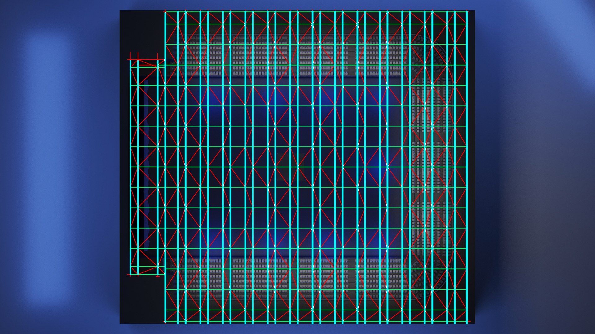The image size is (595, 334).
Task: Click the bottom-left corner of the main truss grid
Action: (x=165, y=322)
